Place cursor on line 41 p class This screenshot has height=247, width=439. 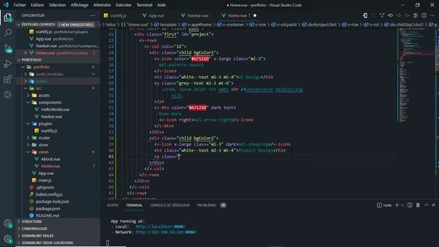tap(167, 156)
